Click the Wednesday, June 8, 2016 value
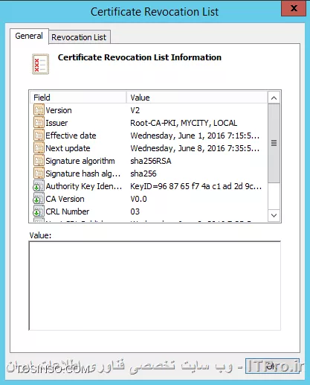Screen dimensions: 310x385 tap(195, 148)
